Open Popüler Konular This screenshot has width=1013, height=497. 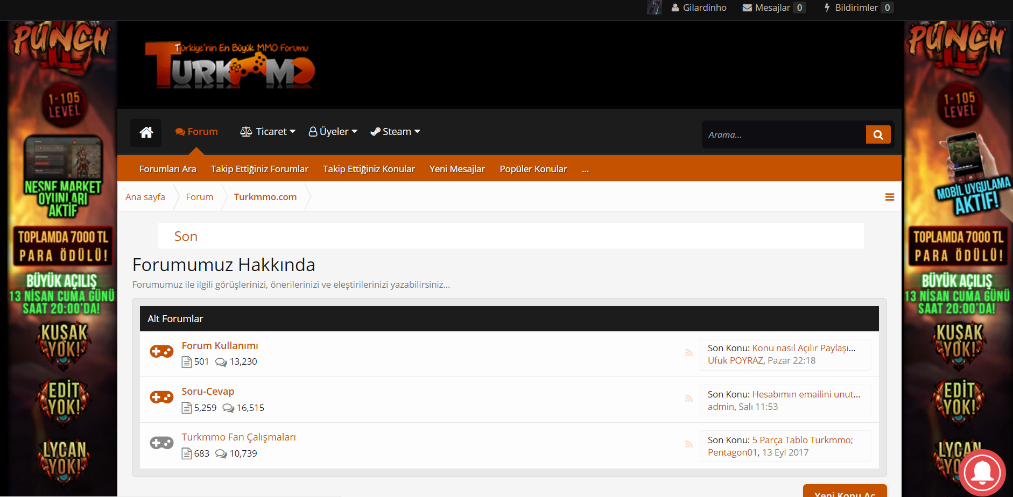click(533, 169)
